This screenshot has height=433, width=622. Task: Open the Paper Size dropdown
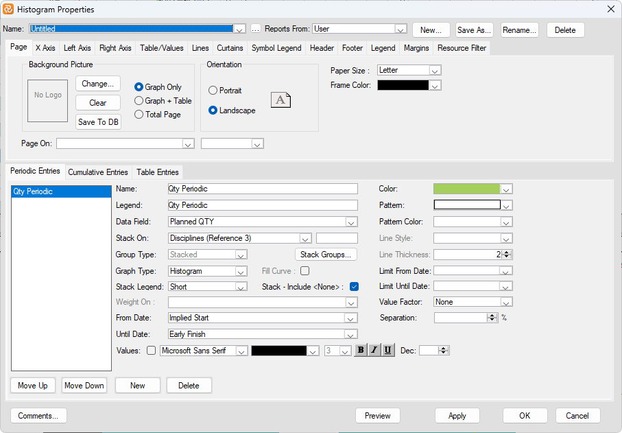tap(435, 70)
